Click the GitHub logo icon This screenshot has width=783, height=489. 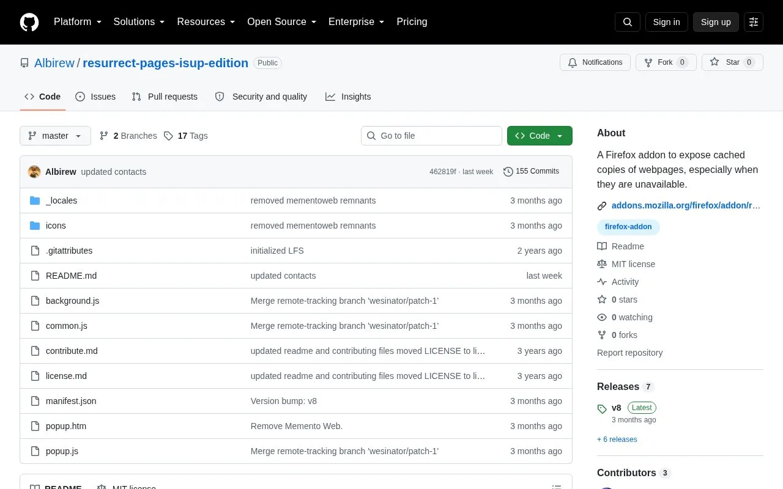29,22
